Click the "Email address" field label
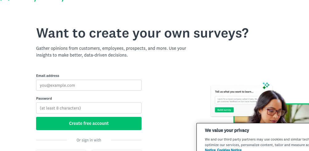 click(x=47, y=76)
